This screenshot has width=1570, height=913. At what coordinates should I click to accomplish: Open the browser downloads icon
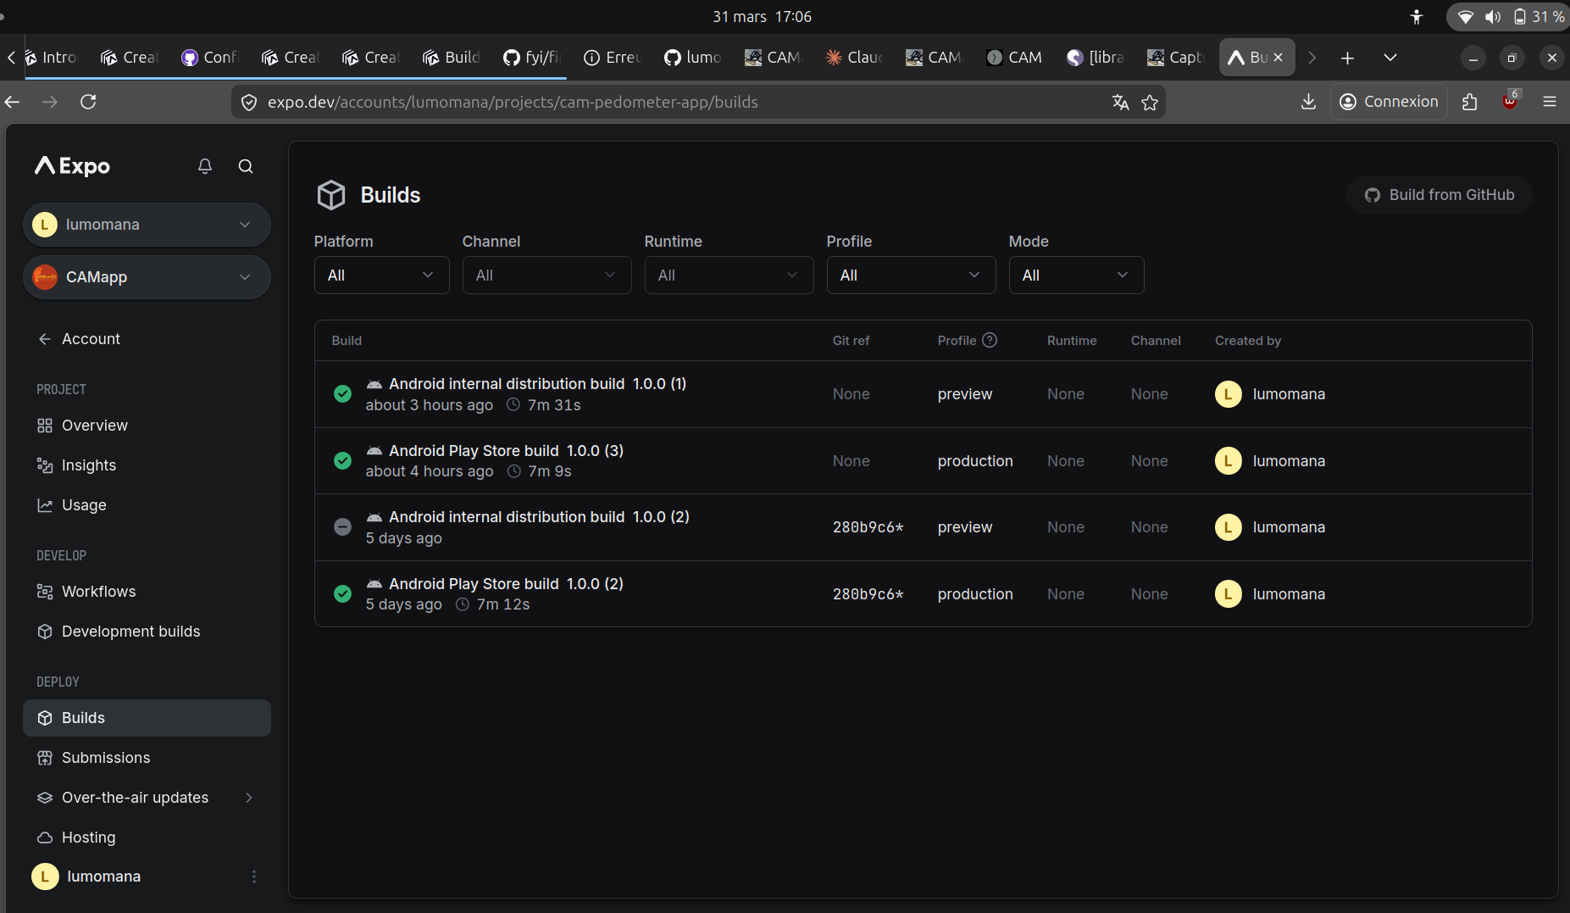[1308, 102]
